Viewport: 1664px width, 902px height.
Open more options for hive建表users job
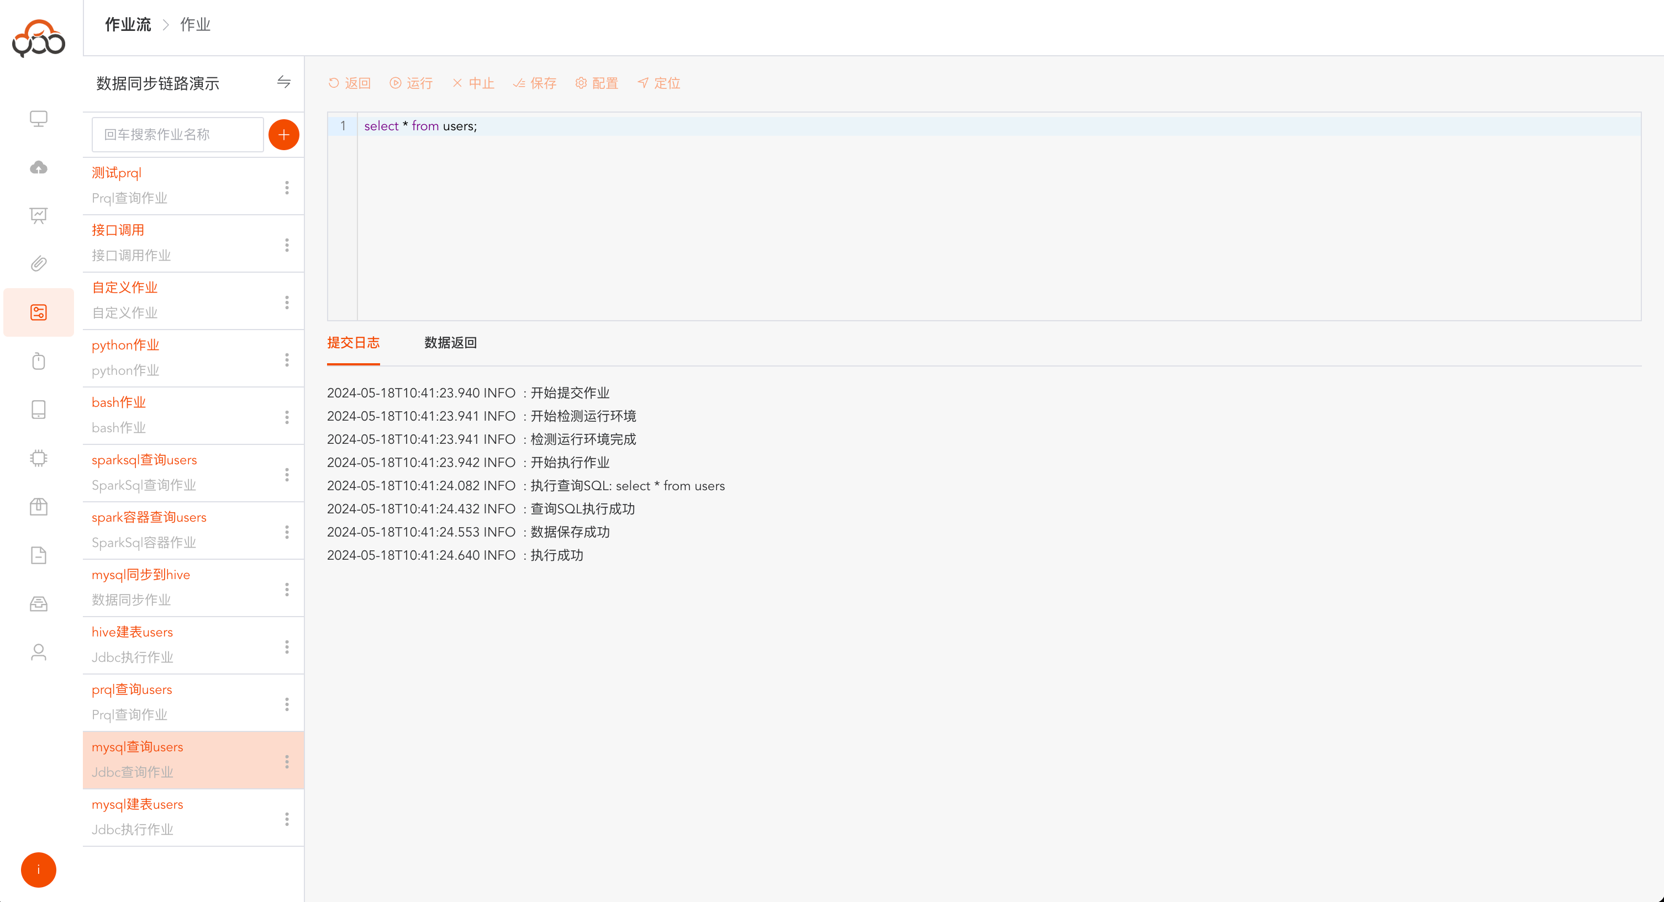tap(287, 646)
